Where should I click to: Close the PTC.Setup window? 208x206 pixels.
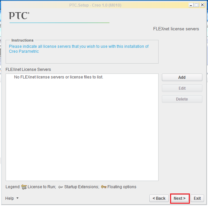[x=202, y=5]
